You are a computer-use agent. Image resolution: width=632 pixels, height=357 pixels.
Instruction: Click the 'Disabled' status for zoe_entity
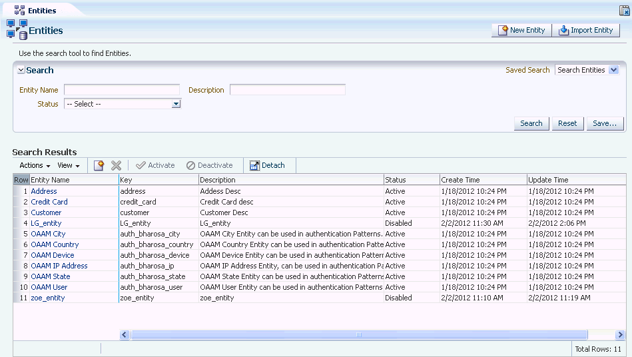click(398, 298)
